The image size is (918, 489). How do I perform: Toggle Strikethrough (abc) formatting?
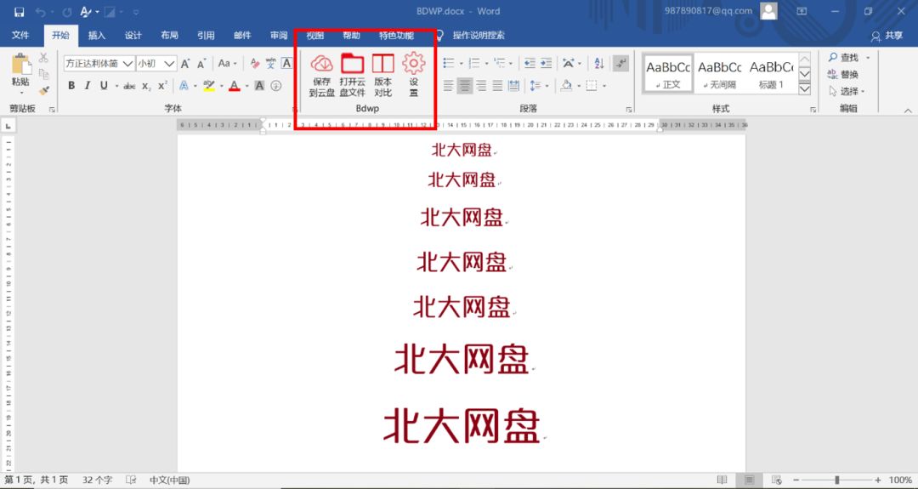pyautogui.click(x=129, y=86)
